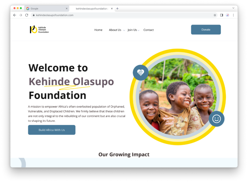248x183 pixels.
Task: Click the Donate button
Action: (x=206, y=30)
